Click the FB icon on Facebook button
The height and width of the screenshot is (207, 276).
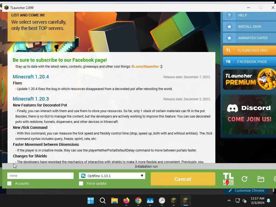[228, 62]
